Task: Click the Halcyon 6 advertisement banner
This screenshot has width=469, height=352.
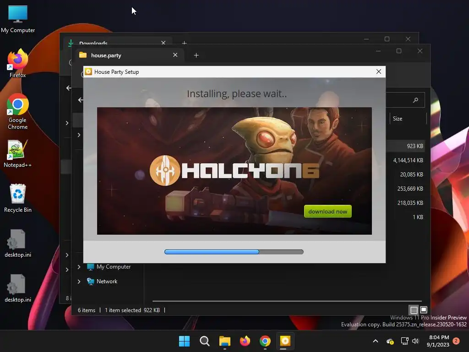Action: pyautogui.click(x=234, y=170)
